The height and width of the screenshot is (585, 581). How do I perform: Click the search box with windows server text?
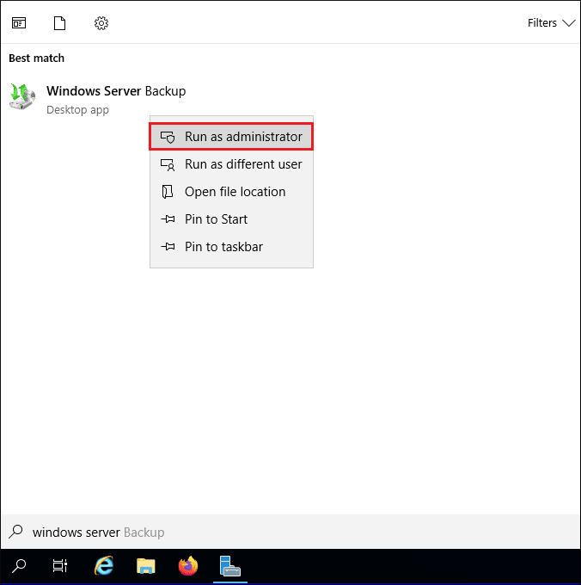pos(290,532)
